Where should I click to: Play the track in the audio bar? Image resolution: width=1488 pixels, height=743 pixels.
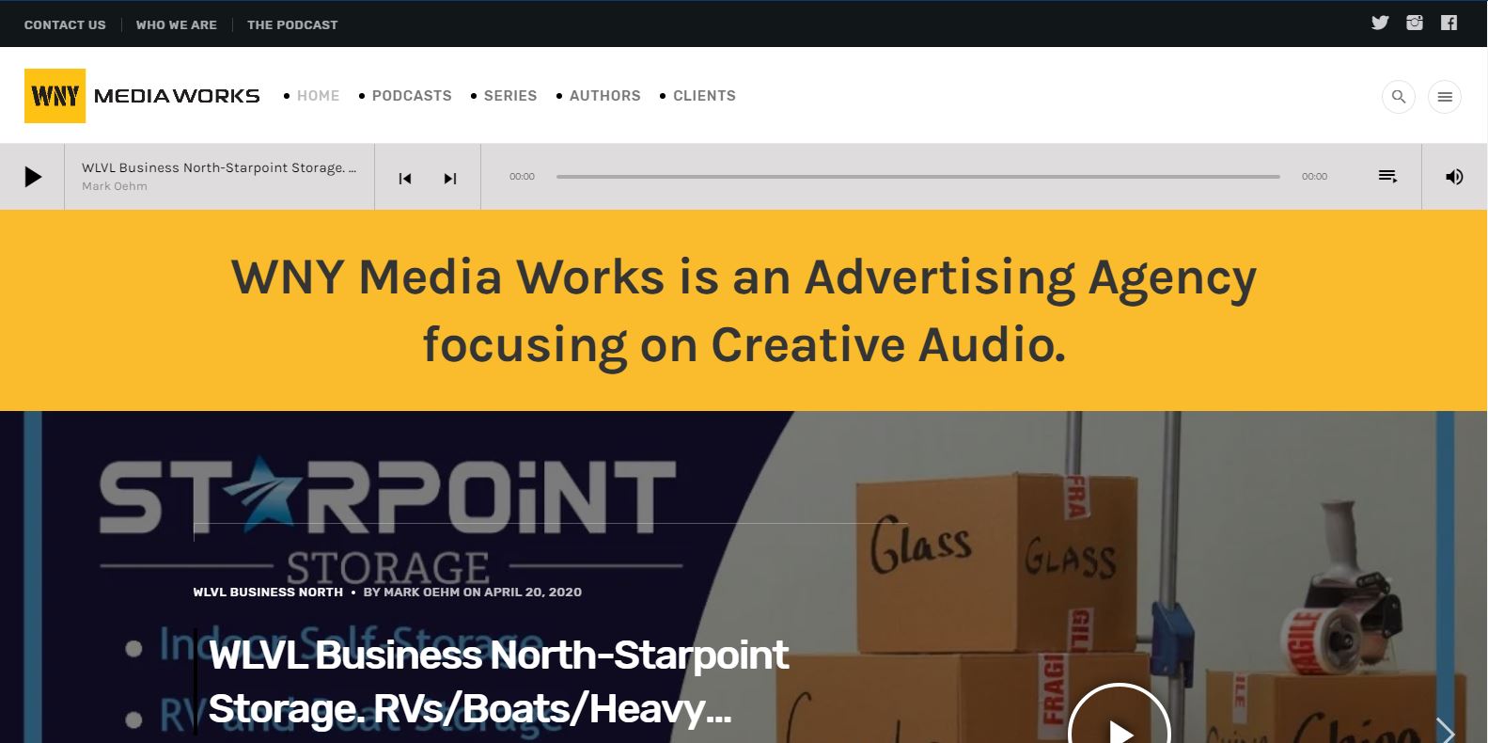pyautogui.click(x=33, y=177)
